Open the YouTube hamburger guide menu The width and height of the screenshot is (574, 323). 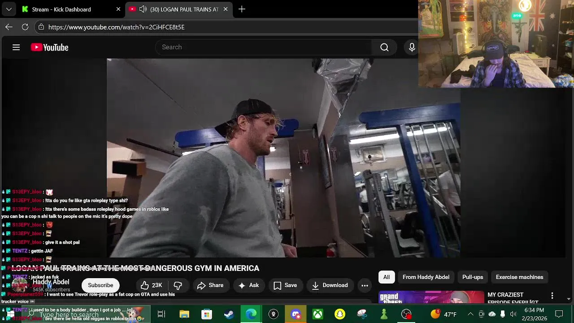pyautogui.click(x=16, y=47)
